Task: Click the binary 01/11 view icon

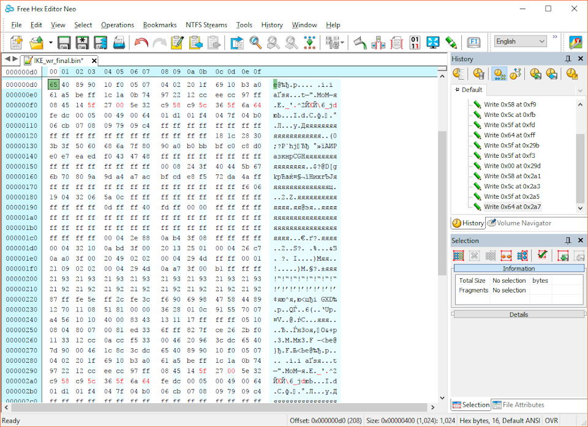Action: click(x=415, y=42)
